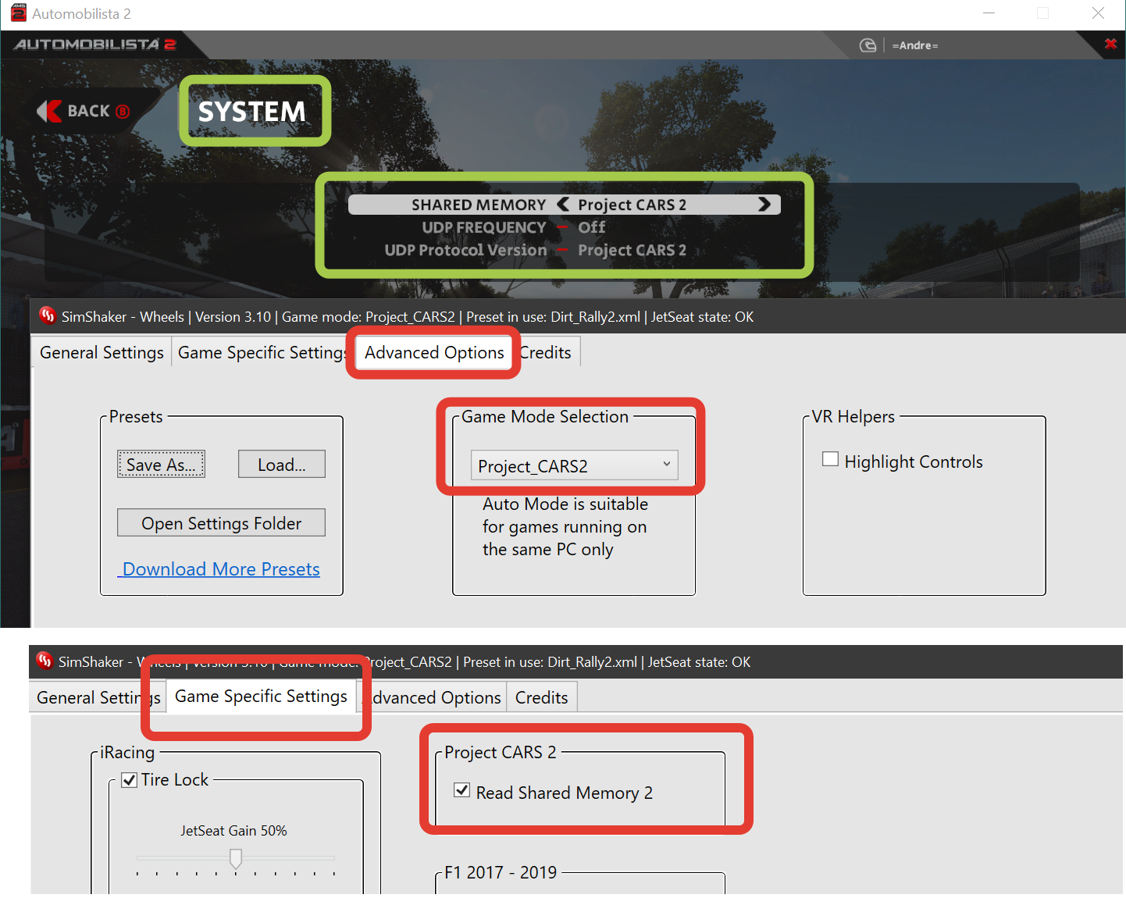Click the =Andre= username label
The height and width of the screenshot is (923, 1126).
[x=915, y=45]
